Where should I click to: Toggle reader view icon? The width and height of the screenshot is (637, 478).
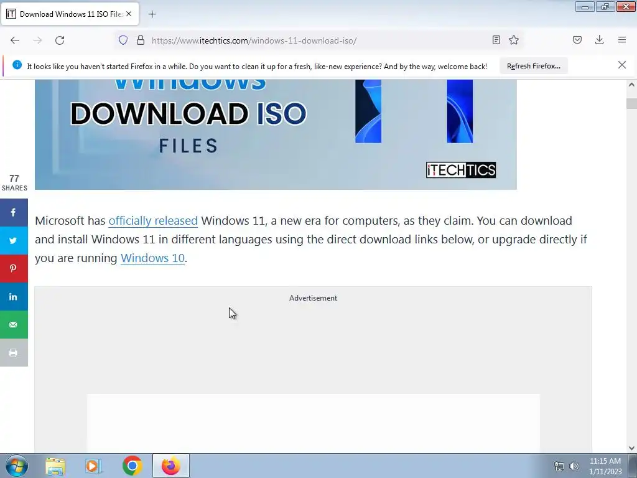point(496,40)
